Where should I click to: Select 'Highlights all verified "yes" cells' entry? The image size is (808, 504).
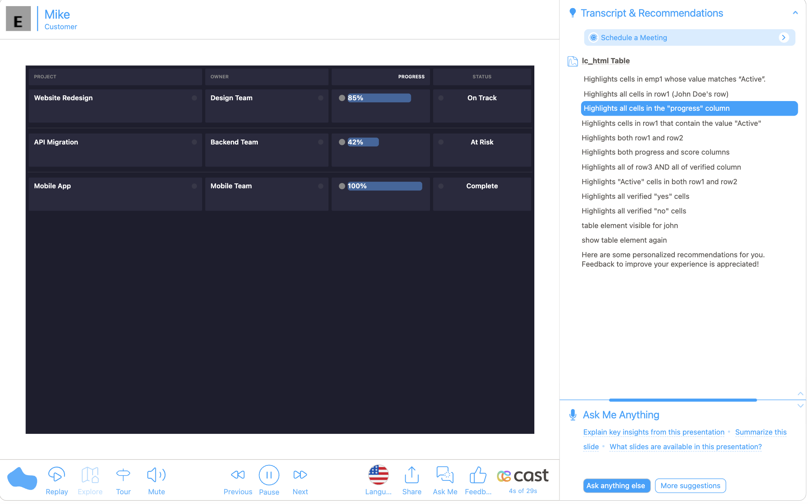pos(635,196)
